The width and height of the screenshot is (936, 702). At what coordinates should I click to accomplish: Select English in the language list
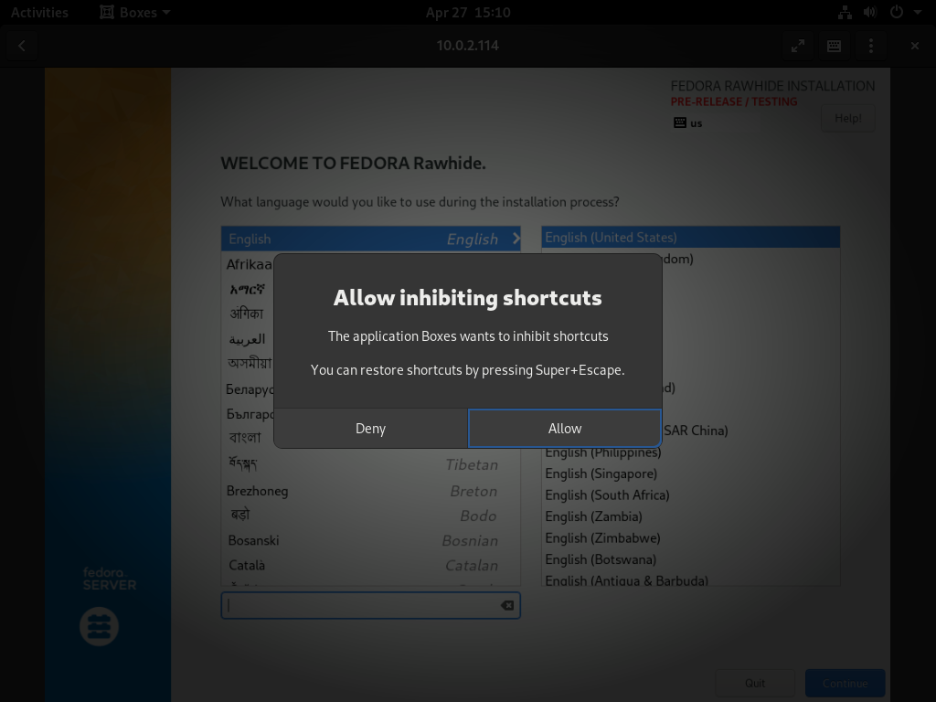tap(371, 239)
